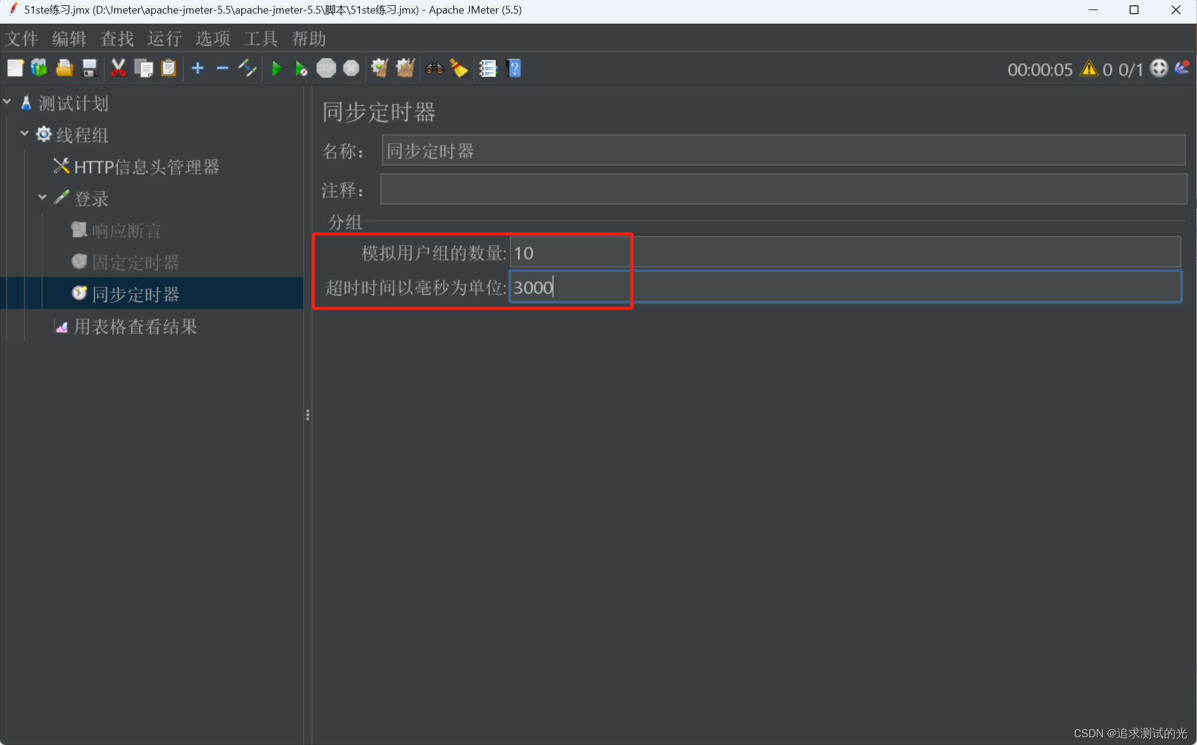The image size is (1197, 745).
Task: Click the 注释 comment field
Action: [783, 189]
